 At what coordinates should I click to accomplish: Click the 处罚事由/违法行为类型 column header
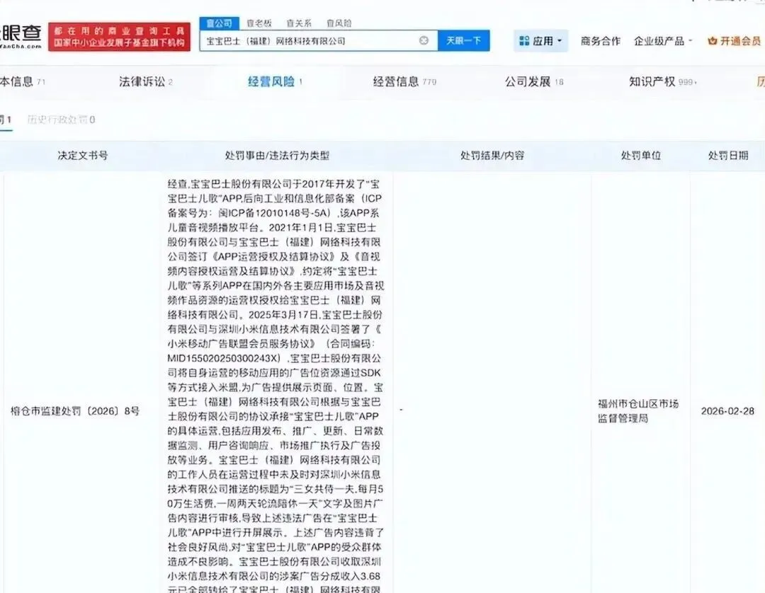pos(277,156)
